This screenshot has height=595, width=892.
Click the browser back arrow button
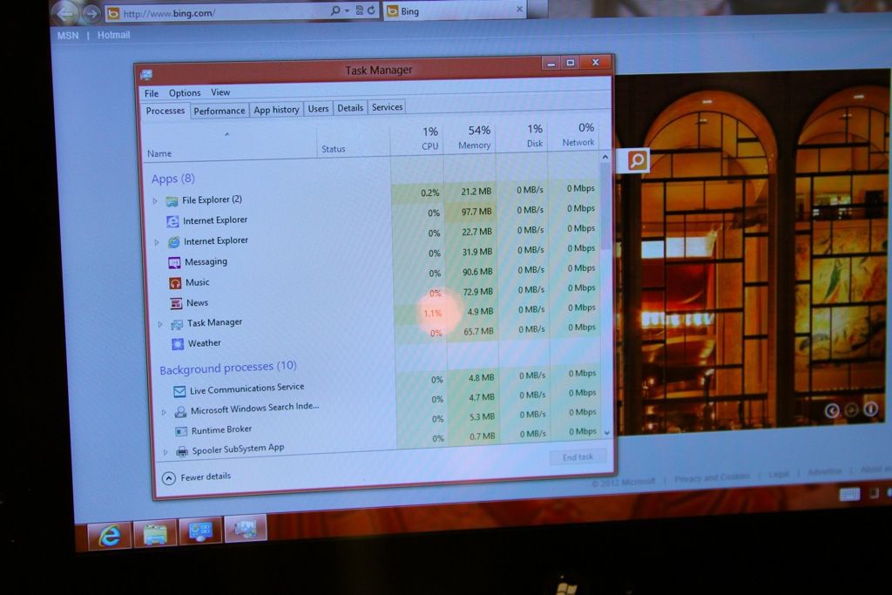click(66, 13)
